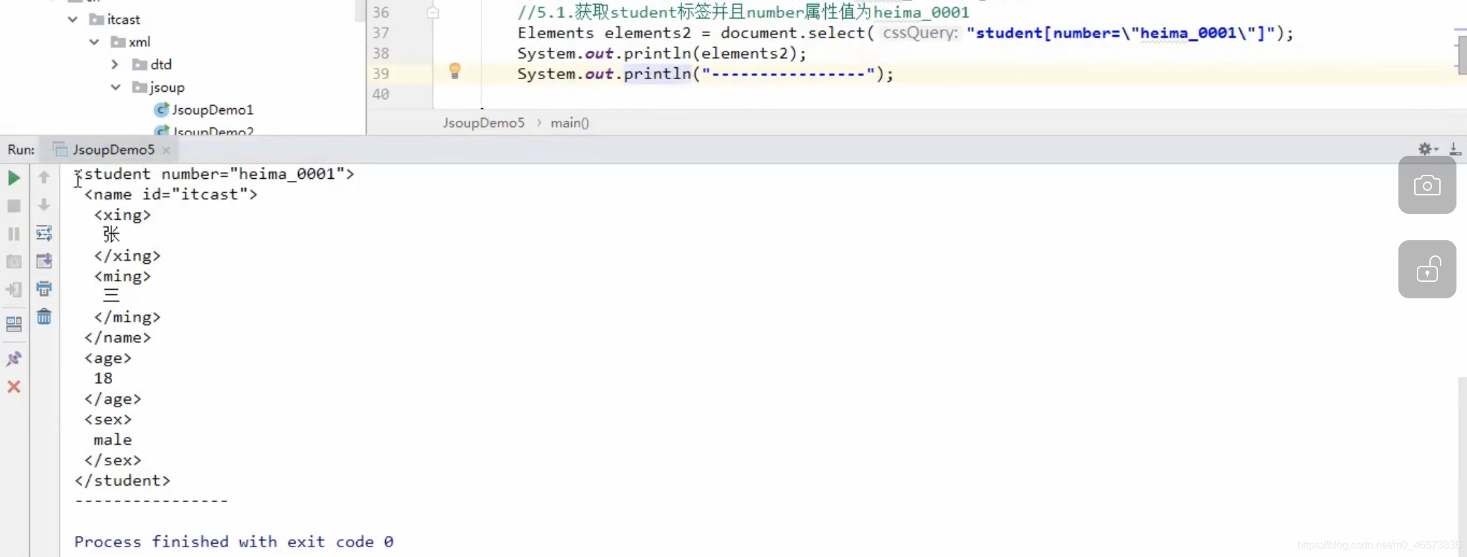Image resolution: width=1467 pixels, height=557 pixels.
Task: Collapse the jsoup folder chevron
Action: point(116,87)
